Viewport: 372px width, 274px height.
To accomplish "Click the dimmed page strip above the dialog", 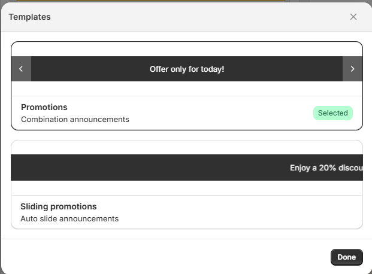I will point(152,1).
